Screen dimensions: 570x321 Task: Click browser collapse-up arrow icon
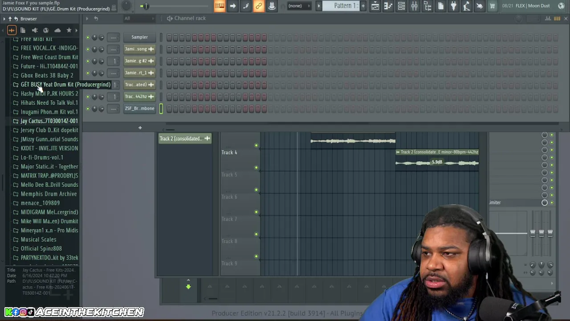(10, 19)
